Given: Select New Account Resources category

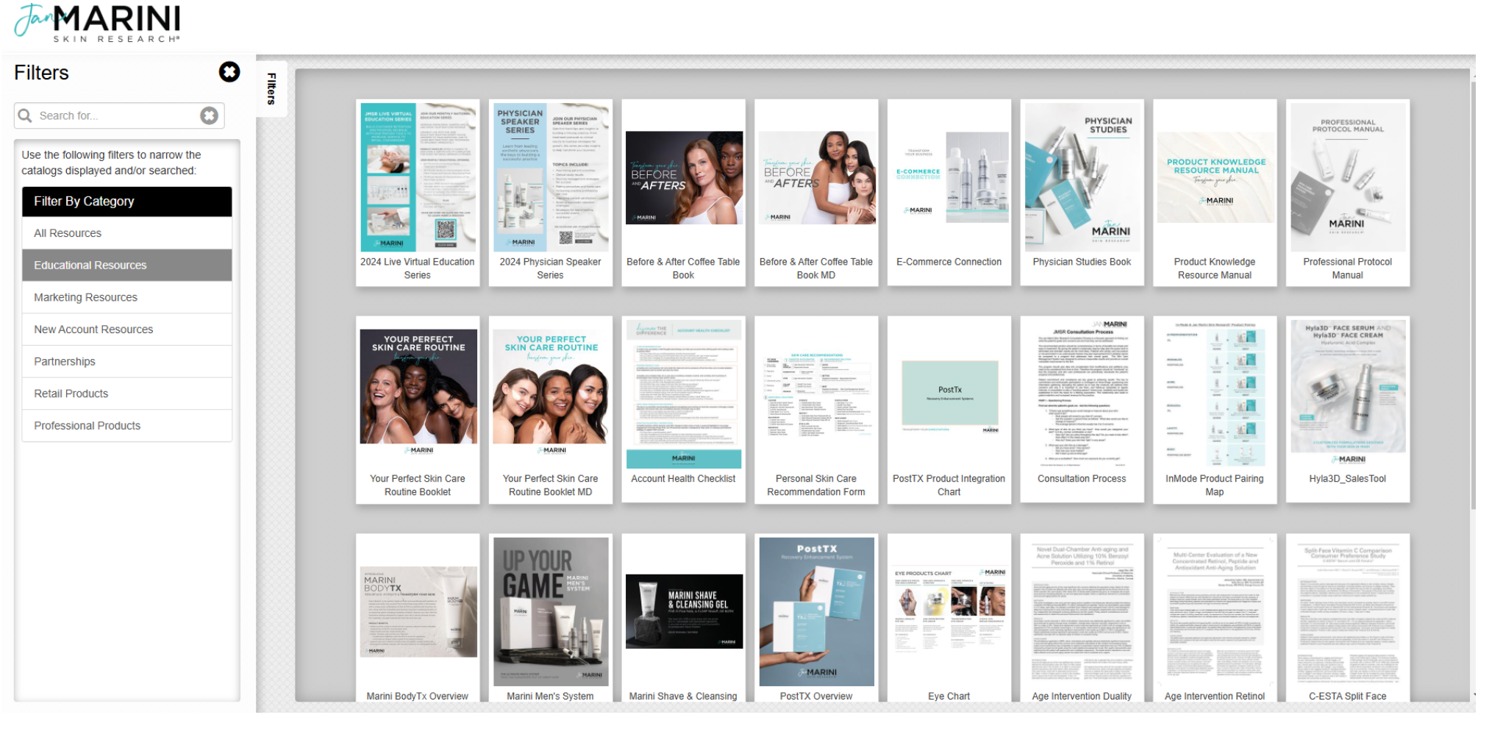Looking at the screenshot, I should pos(127,330).
